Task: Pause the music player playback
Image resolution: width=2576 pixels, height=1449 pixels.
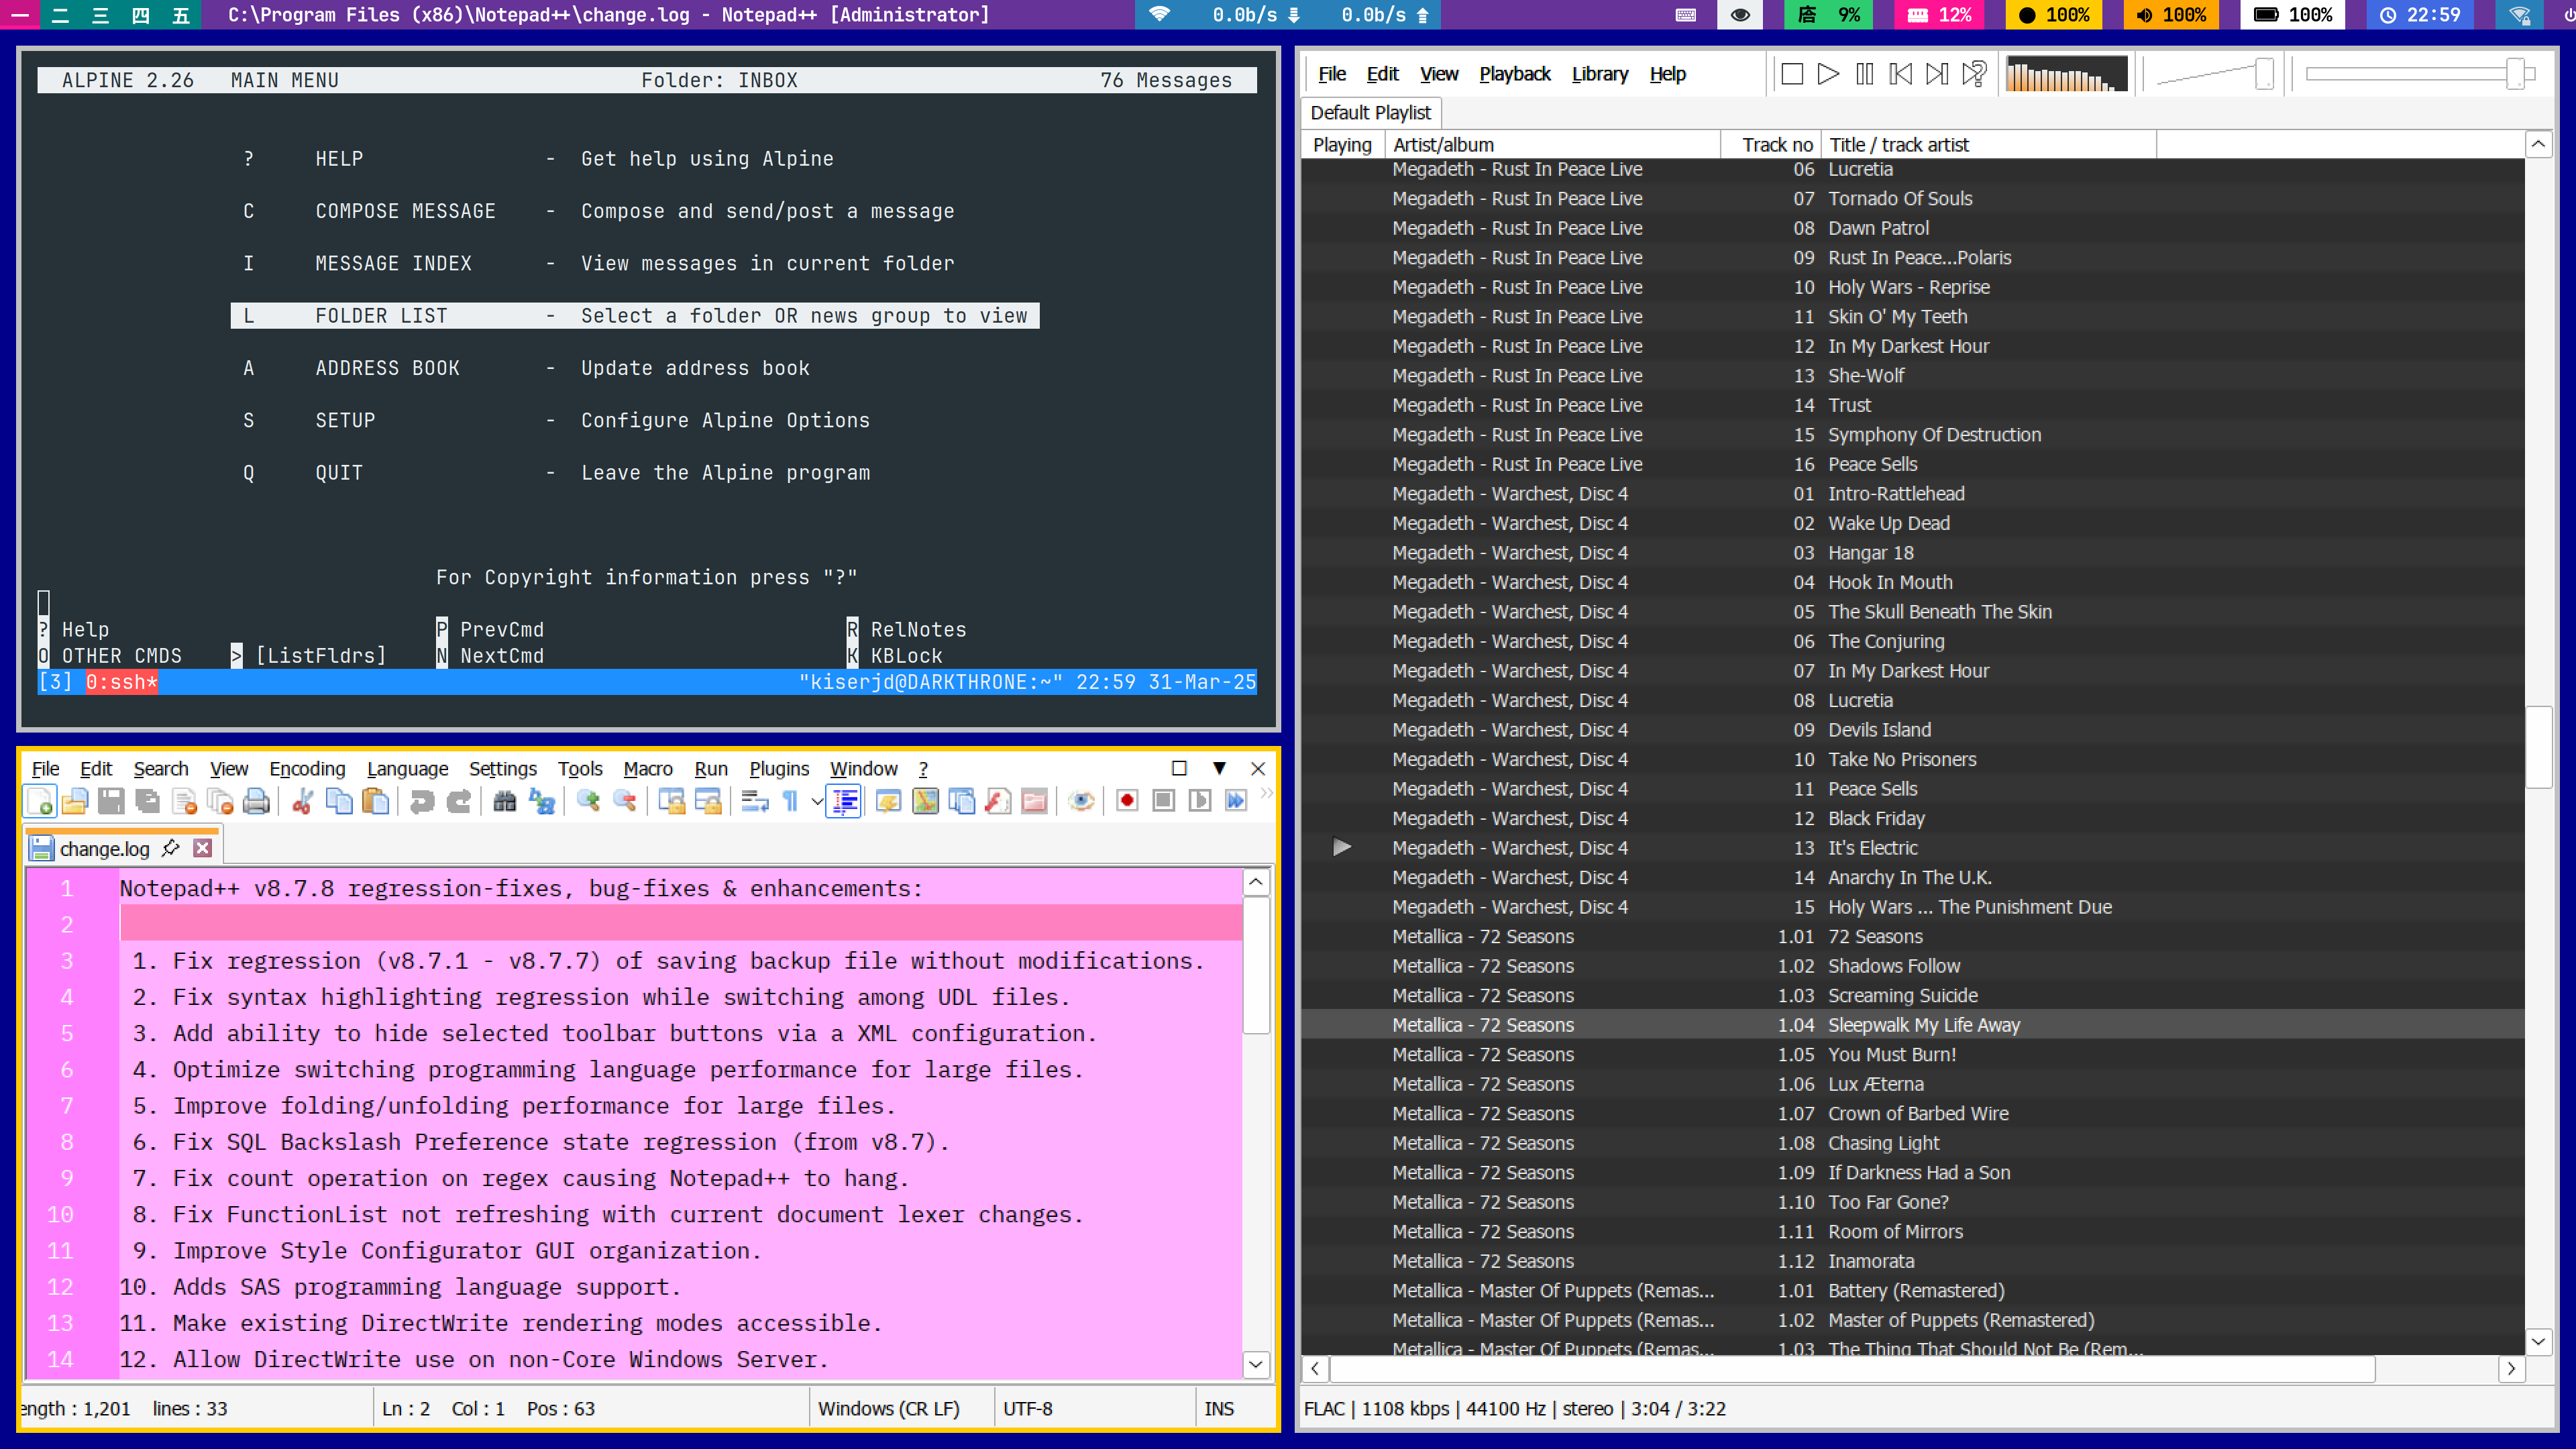Action: [1864, 74]
